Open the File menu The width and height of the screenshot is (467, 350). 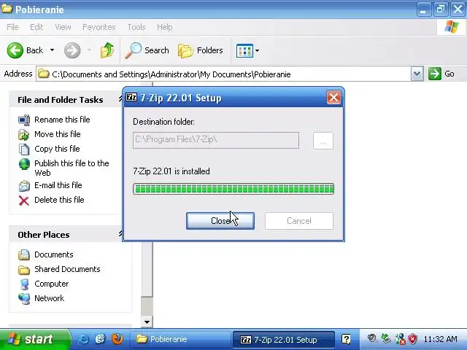(x=12, y=27)
